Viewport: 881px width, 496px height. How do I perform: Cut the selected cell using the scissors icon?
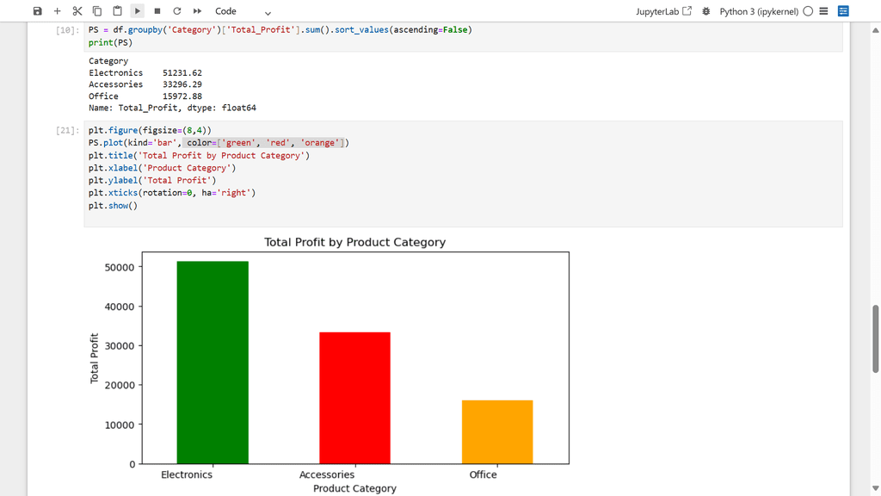tap(77, 11)
